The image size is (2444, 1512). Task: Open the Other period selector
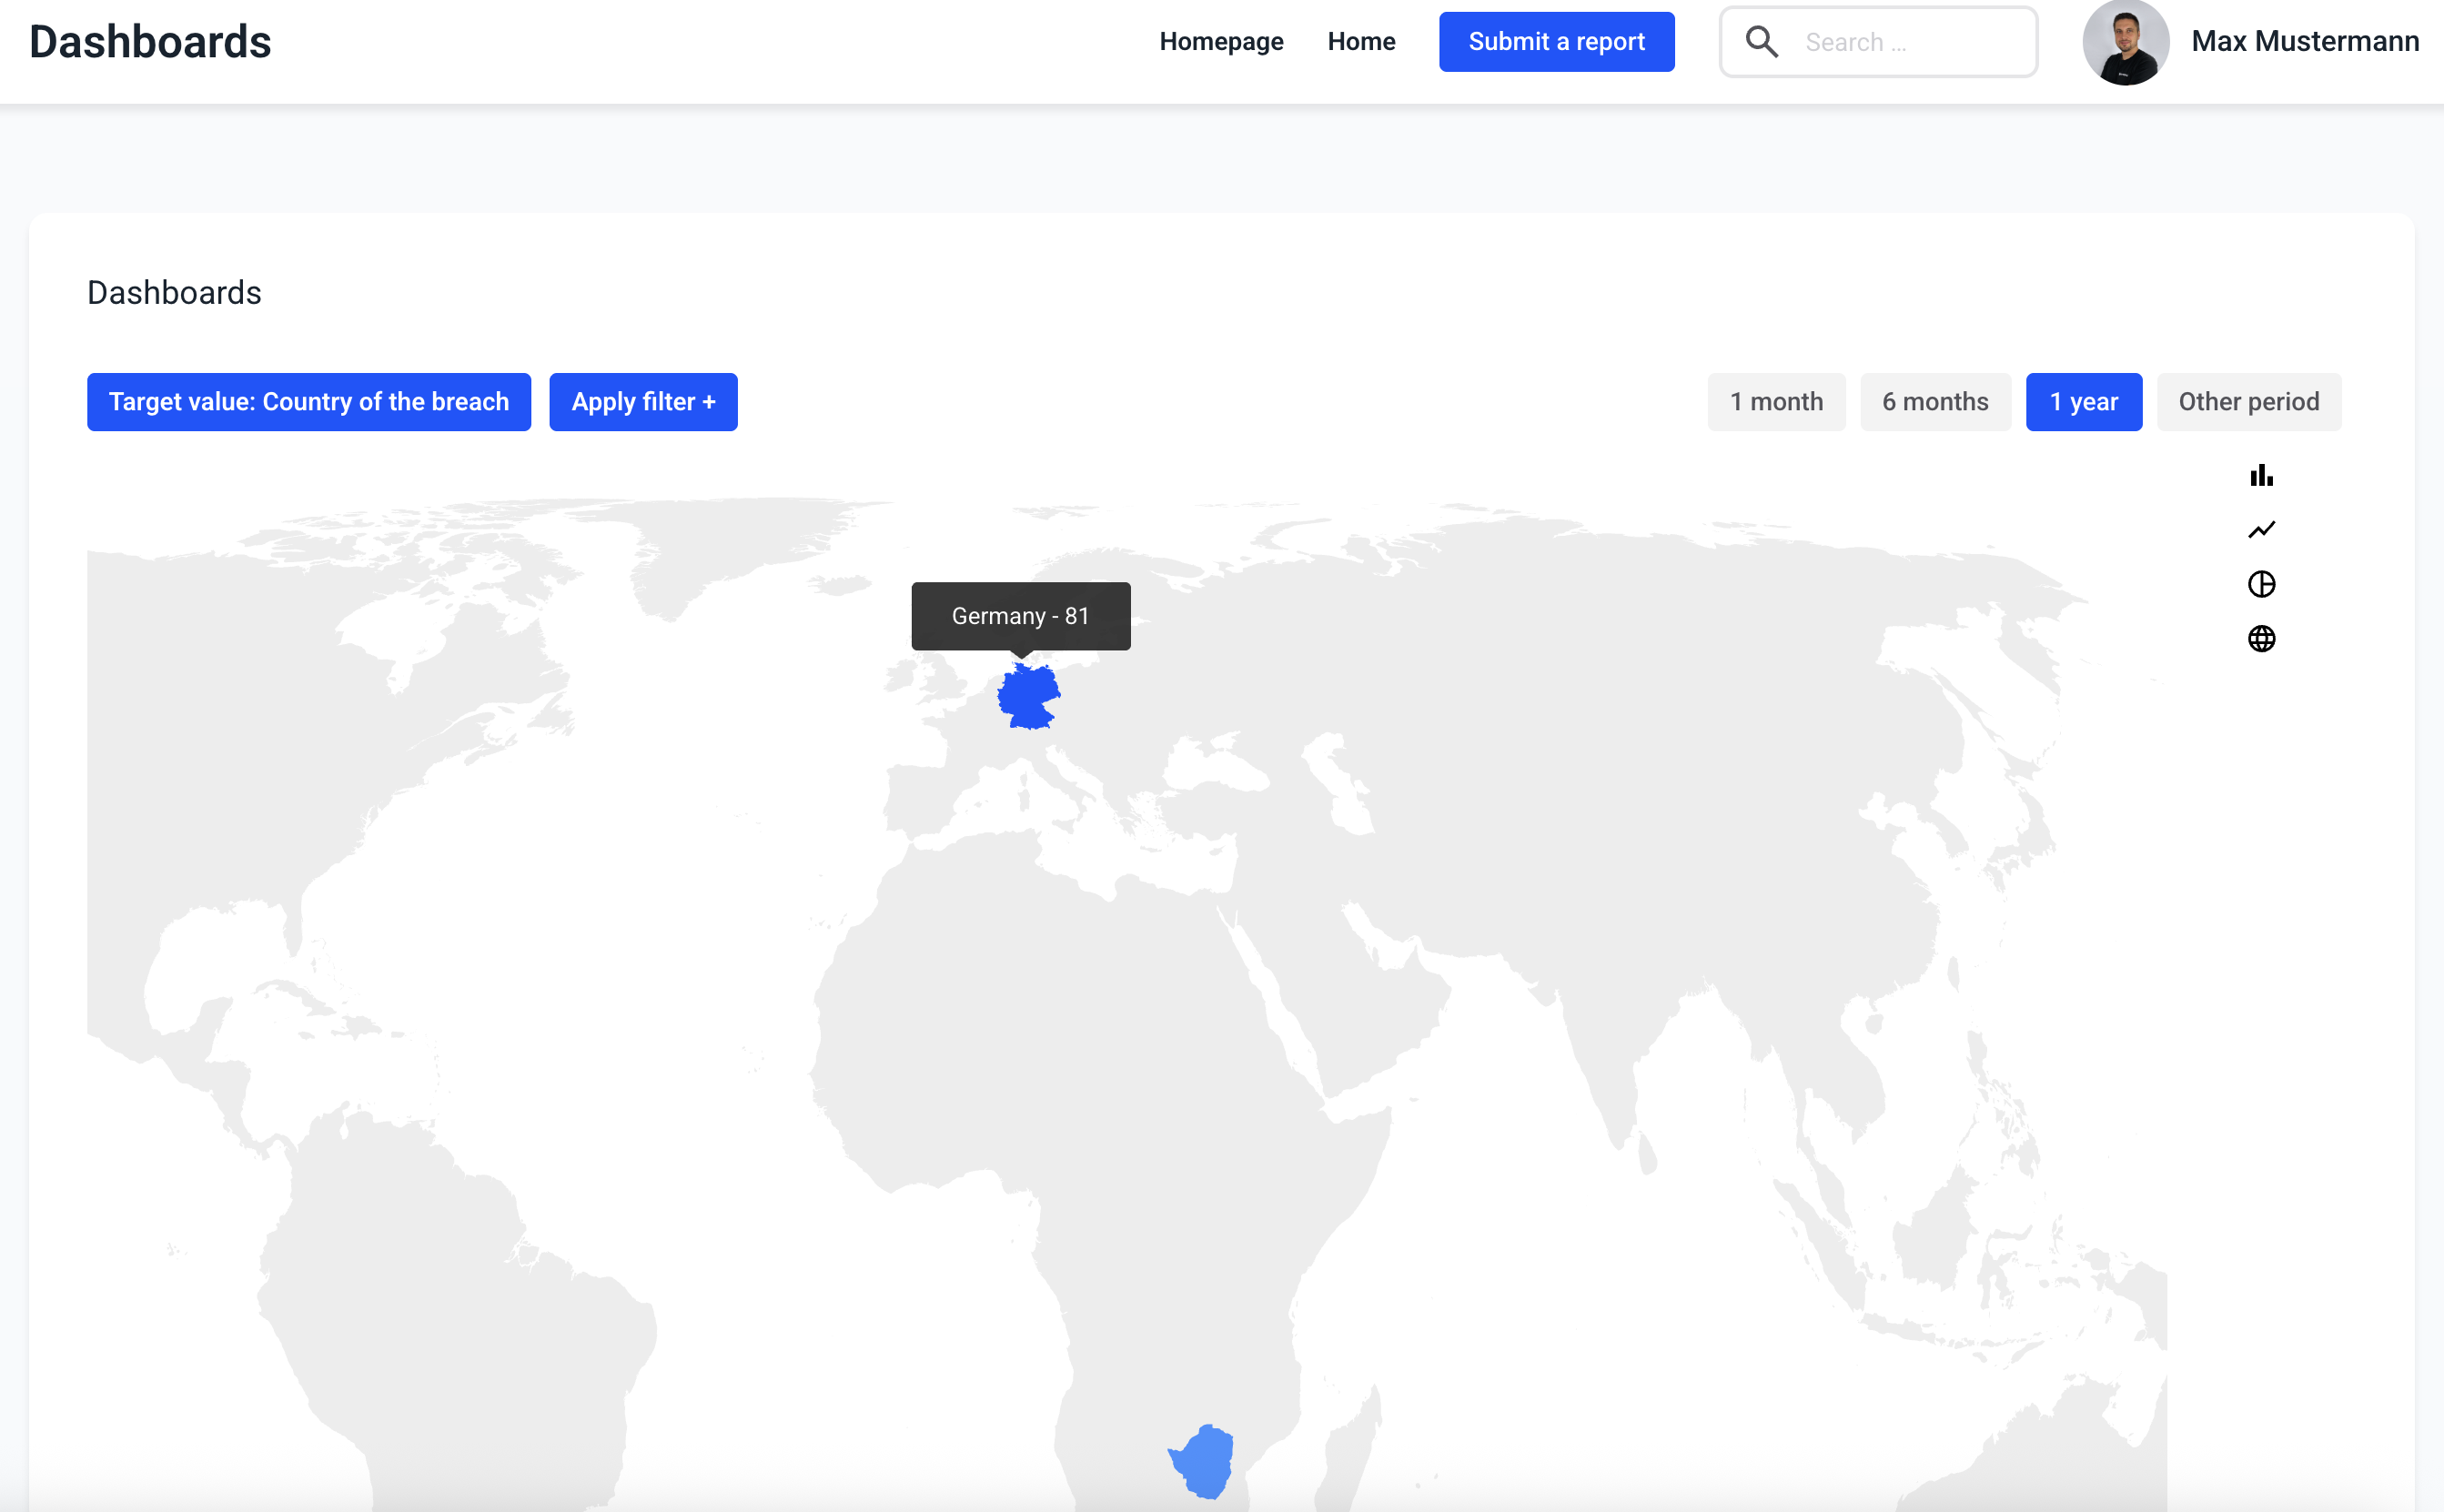2248,402
